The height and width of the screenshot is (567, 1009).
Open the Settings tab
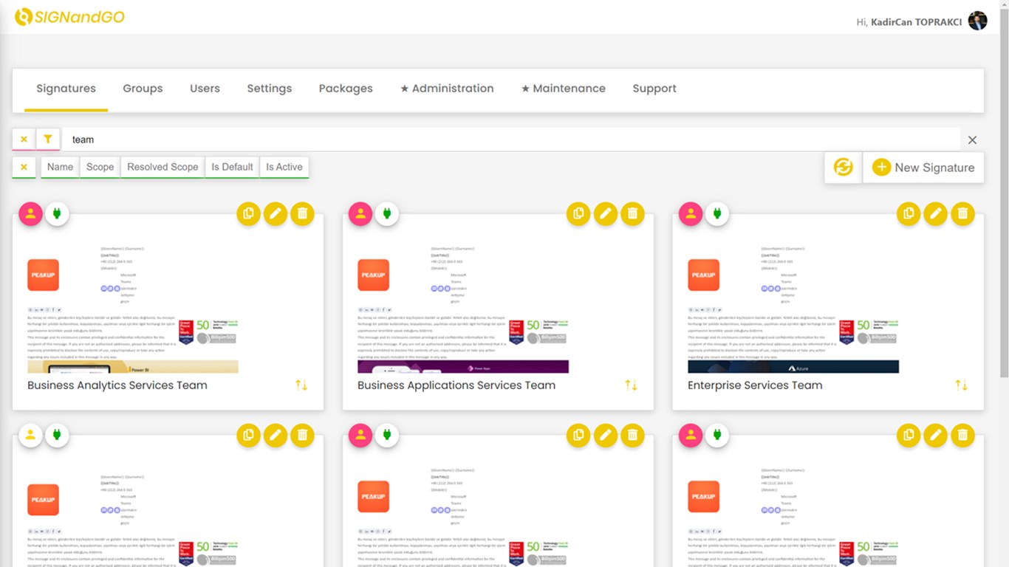tap(270, 89)
